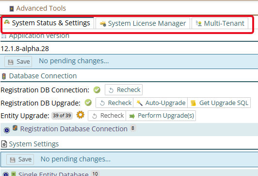This screenshot has height=176, width=258.
Task: Click the Single Entity Database label
Action: click(x=53, y=174)
